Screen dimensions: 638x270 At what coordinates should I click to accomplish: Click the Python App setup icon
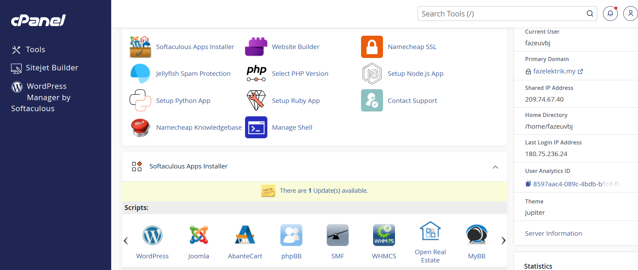(x=140, y=101)
